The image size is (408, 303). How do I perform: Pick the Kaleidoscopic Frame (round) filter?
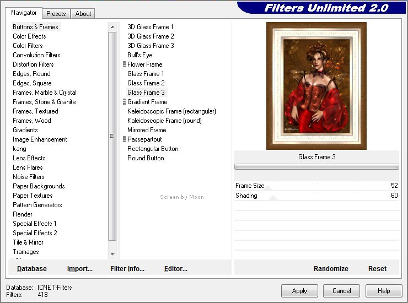click(x=164, y=121)
